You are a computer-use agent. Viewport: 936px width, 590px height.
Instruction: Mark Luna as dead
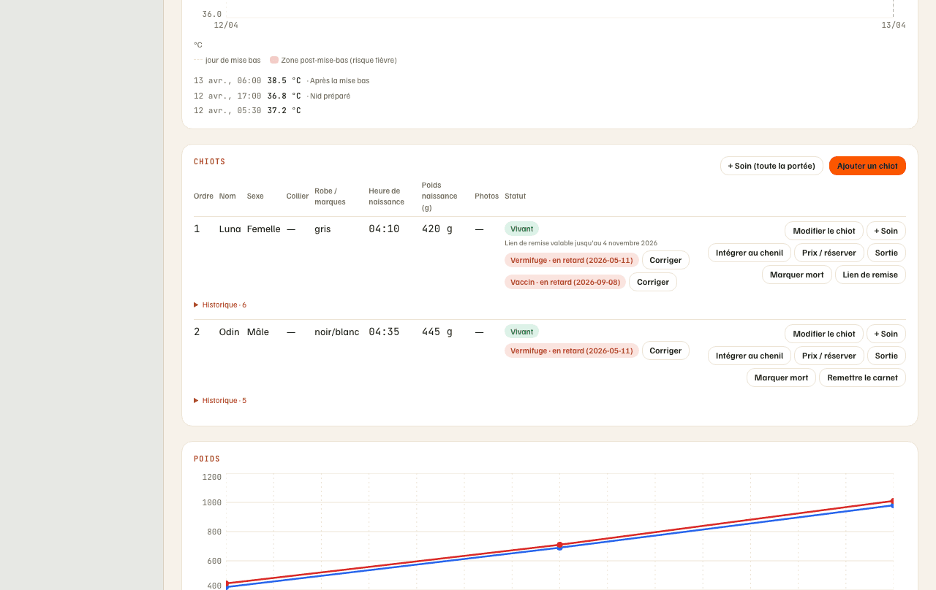click(x=797, y=275)
